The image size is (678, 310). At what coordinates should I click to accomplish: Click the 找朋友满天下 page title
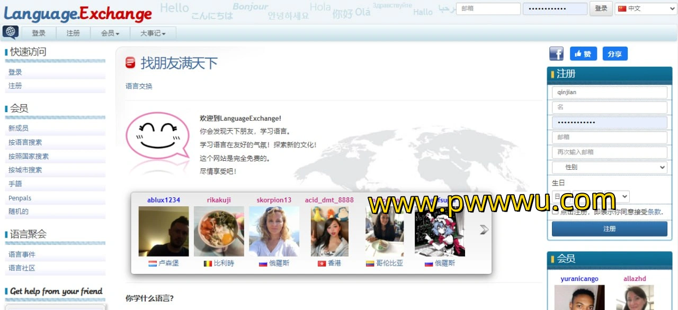point(179,63)
